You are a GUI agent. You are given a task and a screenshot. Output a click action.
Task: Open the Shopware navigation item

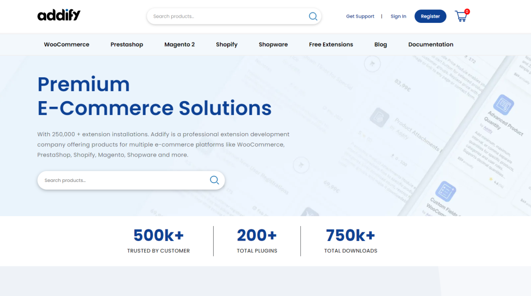273,45
